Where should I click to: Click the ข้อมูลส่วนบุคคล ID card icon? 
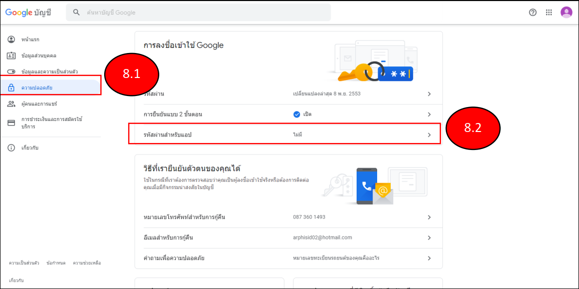(x=12, y=55)
